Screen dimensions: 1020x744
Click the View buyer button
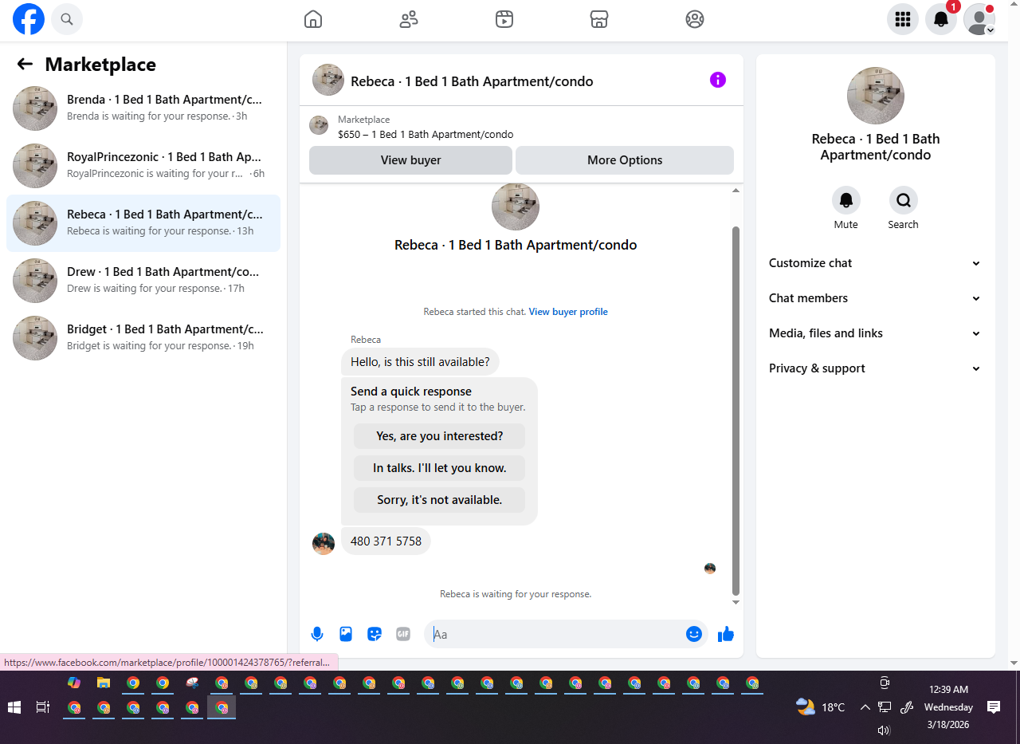pos(410,160)
